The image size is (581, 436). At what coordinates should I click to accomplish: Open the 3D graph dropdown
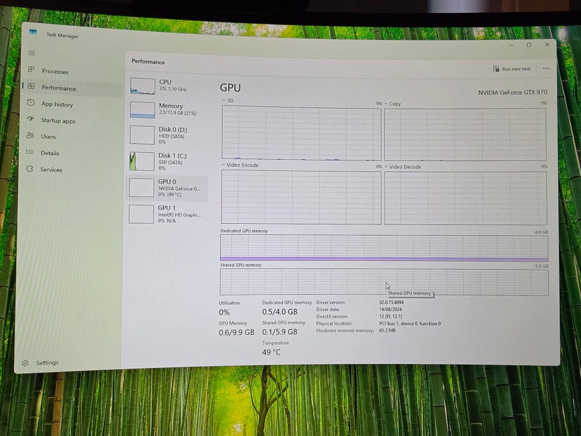pos(224,100)
